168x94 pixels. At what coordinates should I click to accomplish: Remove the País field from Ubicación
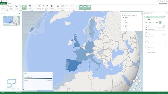click(x=164, y=28)
